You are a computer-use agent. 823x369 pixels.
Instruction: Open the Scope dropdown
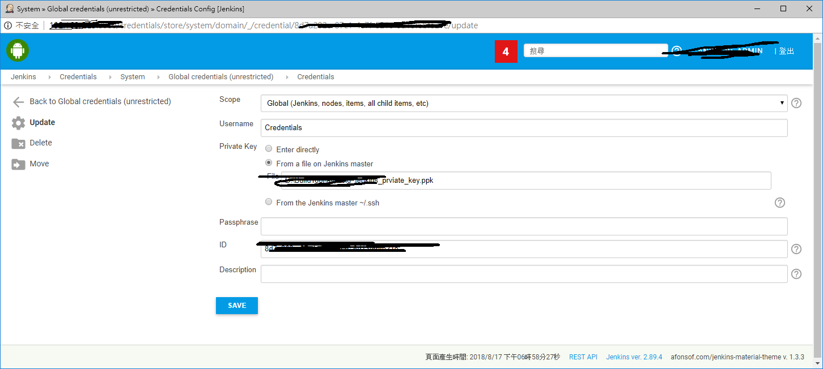[x=524, y=104]
